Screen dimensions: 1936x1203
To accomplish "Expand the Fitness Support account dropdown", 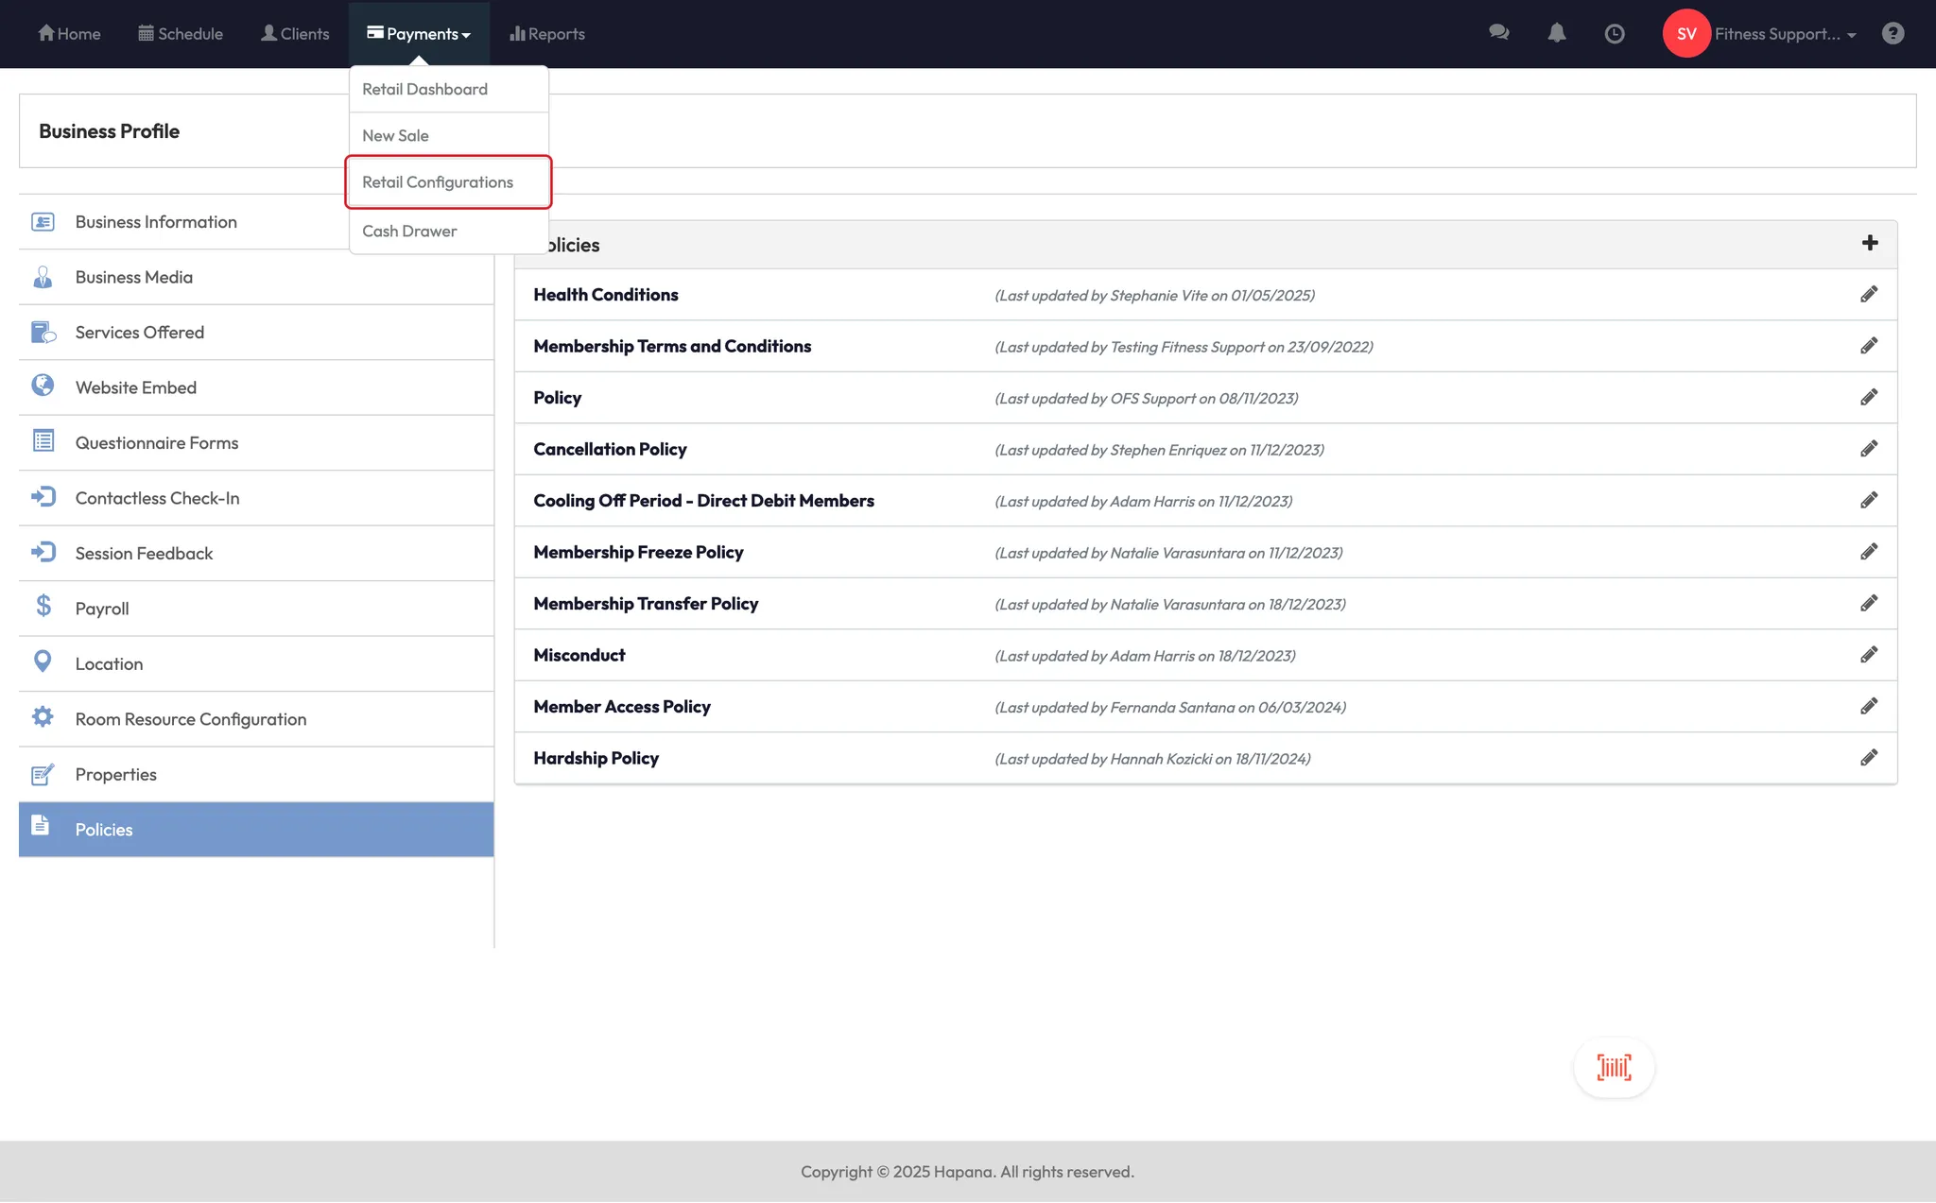I will (1785, 34).
